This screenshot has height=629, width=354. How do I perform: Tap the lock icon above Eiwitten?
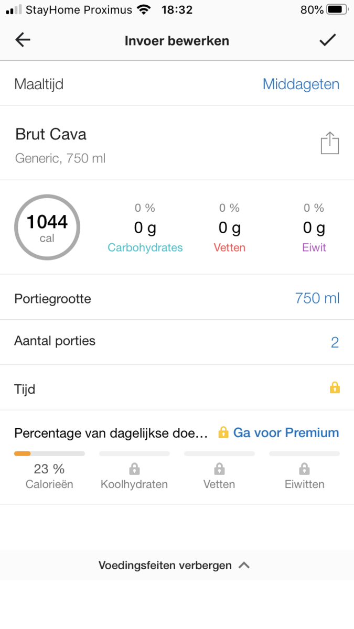[x=304, y=468]
